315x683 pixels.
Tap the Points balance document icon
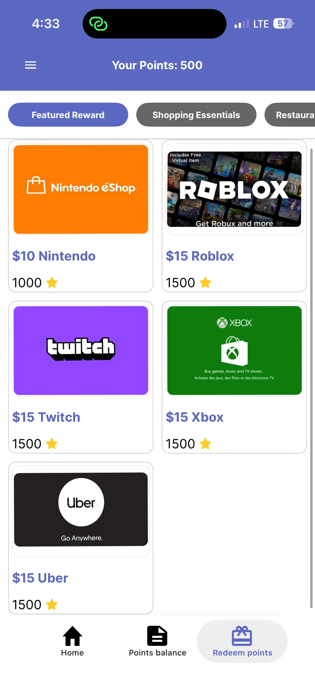[x=157, y=636]
